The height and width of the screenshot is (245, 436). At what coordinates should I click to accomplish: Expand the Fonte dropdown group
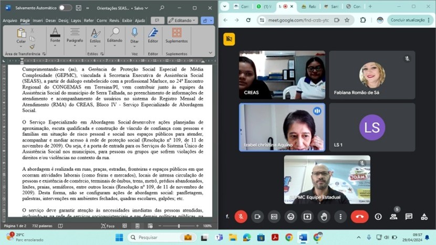tap(55, 35)
